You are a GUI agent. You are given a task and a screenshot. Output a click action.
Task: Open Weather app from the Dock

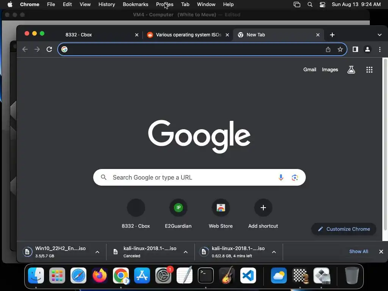(x=279, y=275)
